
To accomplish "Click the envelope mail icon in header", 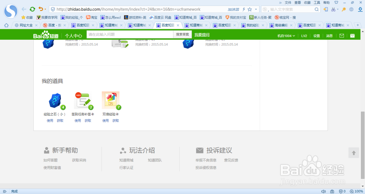I will coord(342,36).
